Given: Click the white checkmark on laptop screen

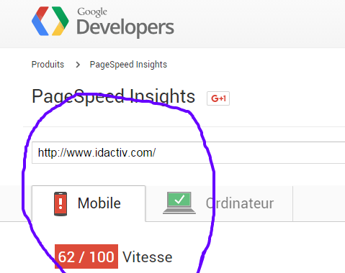Looking at the screenshot, I should [179, 199].
